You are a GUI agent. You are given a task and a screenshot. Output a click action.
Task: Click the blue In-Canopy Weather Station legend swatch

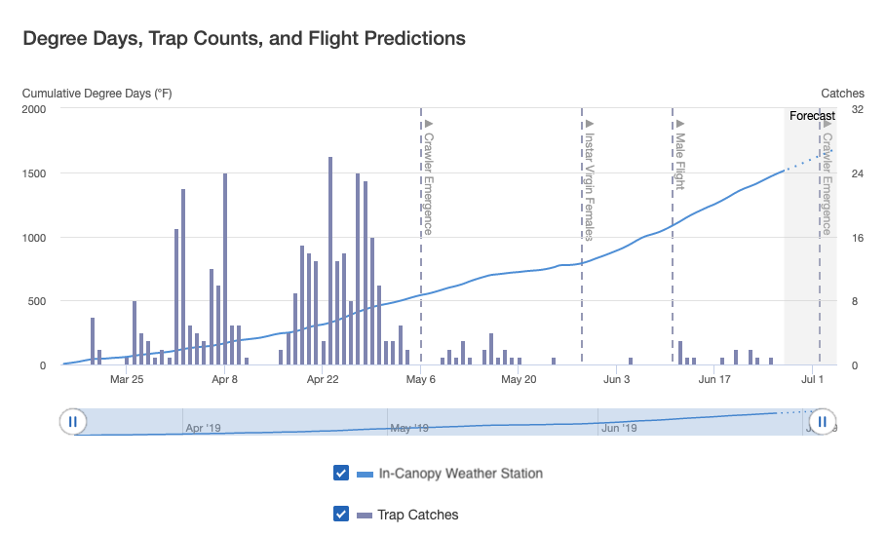click(365, 475)
